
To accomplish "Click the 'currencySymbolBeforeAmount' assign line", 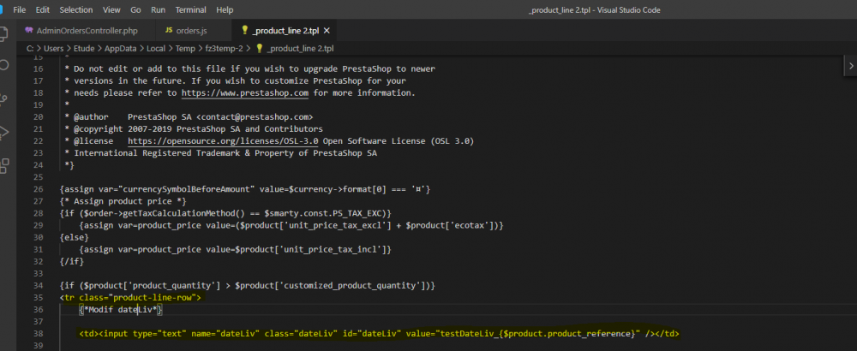I will 245,189.
